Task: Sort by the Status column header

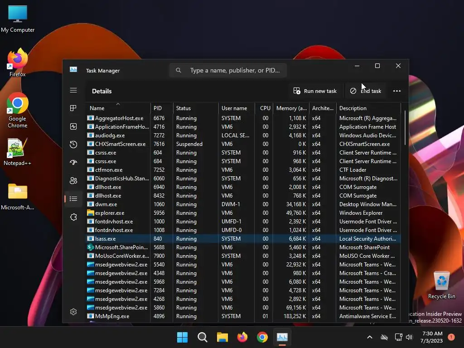Action: click(196, 108)
